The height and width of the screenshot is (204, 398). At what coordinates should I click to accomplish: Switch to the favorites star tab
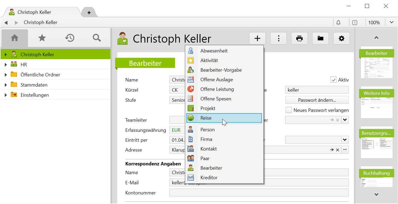coord(42,38)
